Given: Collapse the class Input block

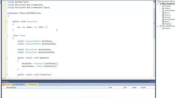Looking at the screenshot, I should click(x=7, y=36).
